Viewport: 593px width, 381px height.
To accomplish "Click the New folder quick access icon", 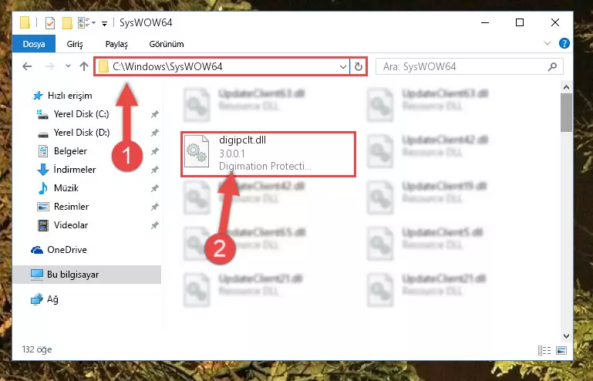I will (67, 23).
